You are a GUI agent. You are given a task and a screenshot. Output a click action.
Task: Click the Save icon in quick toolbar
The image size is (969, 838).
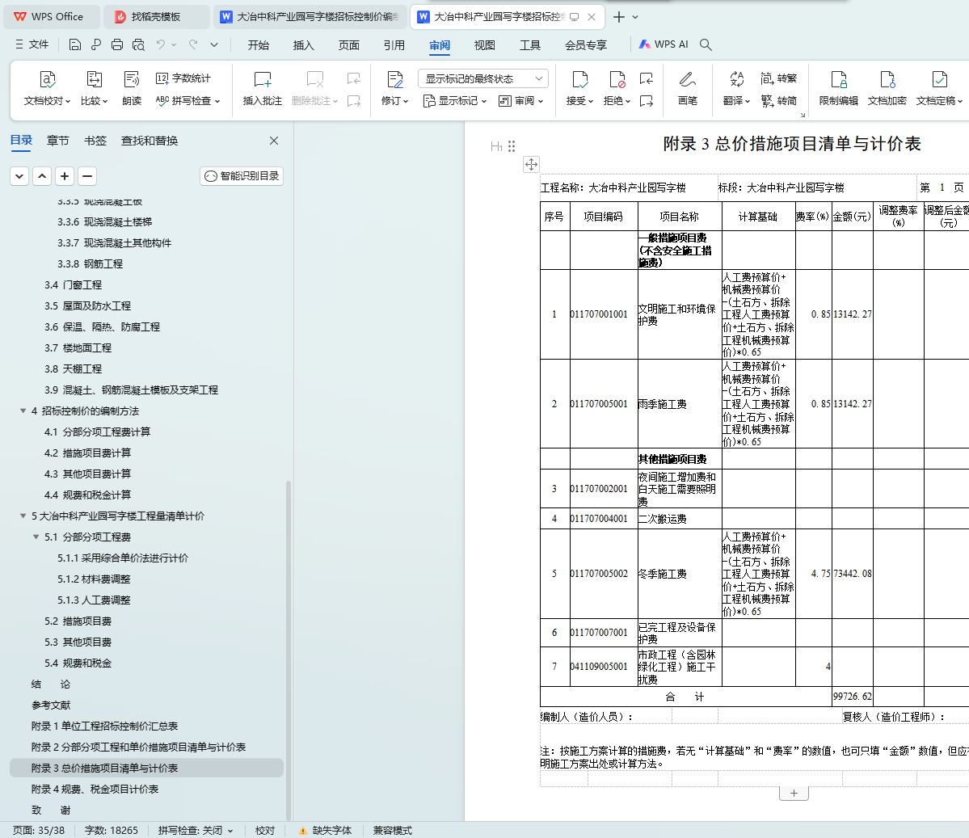pos(75,44)
